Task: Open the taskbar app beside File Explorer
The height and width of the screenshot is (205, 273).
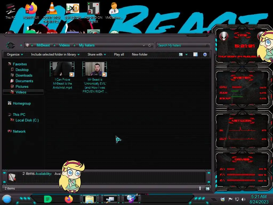Action: (110, 199)
